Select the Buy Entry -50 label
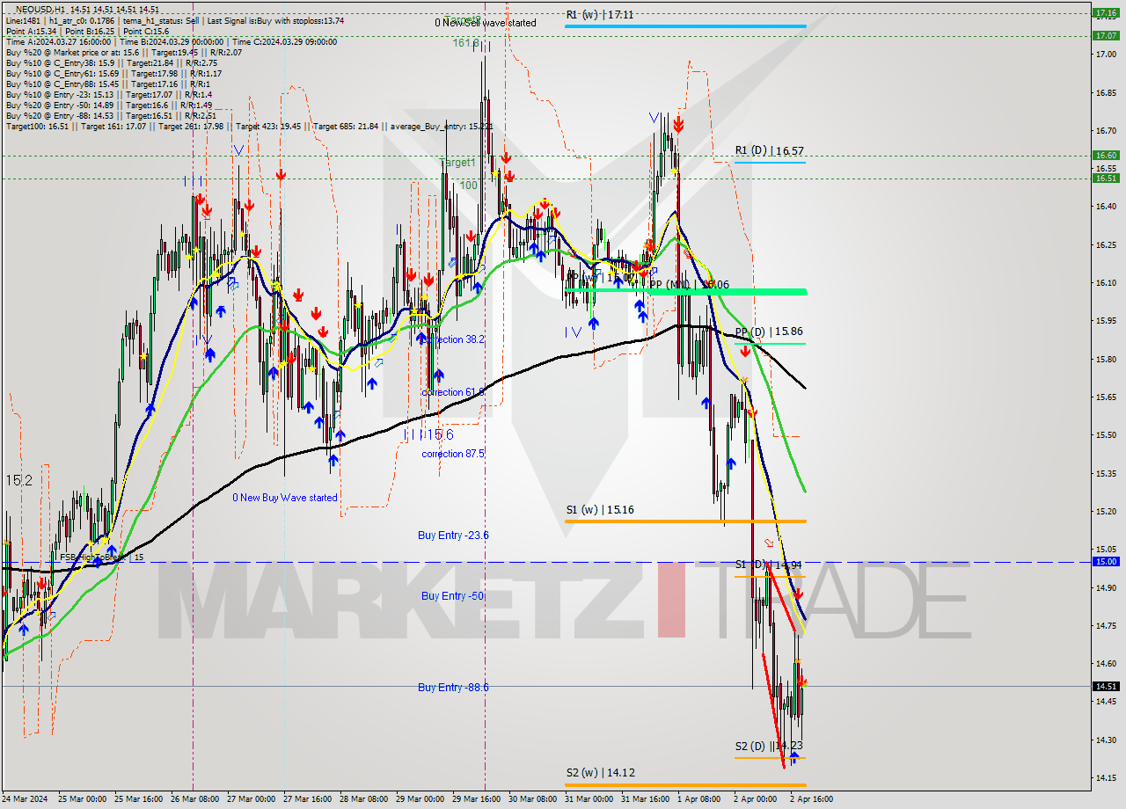 453,596
